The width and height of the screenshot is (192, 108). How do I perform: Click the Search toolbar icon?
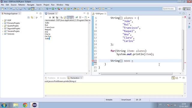pyautogui.click(x=82, y=9)
